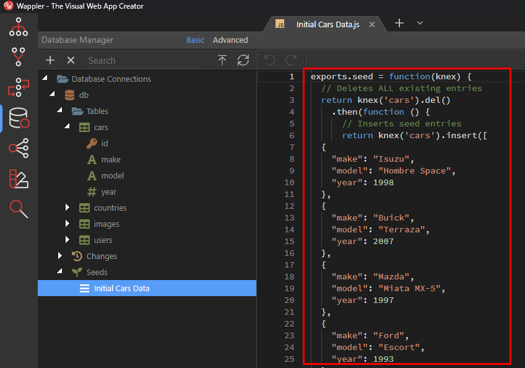Viewport: 525px width, 368px height.
Task: Select the countries table row
Action: click(147, 208)
